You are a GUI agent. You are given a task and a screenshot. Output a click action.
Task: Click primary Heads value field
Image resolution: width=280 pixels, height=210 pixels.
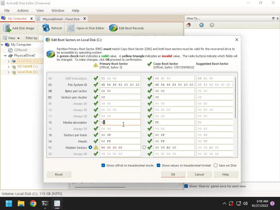click(120, 141)
